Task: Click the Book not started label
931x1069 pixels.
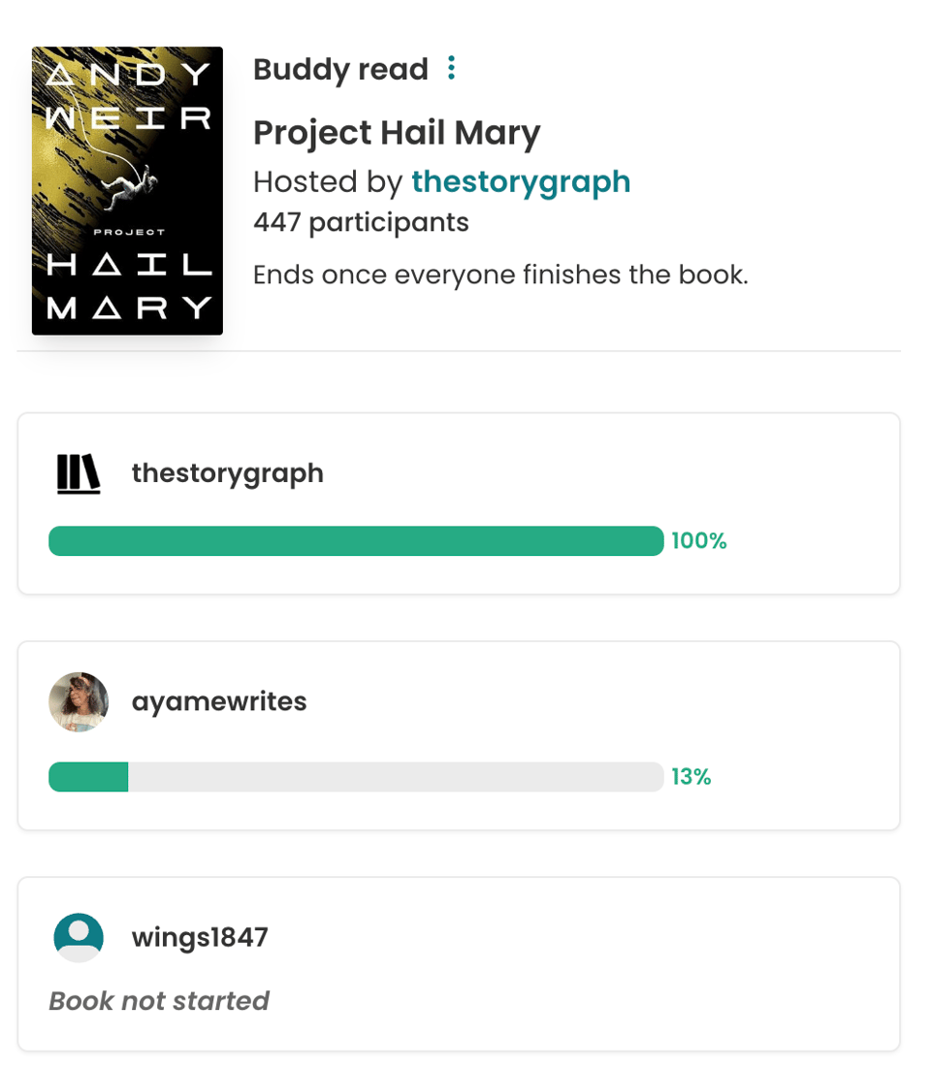Action: 158,1000
